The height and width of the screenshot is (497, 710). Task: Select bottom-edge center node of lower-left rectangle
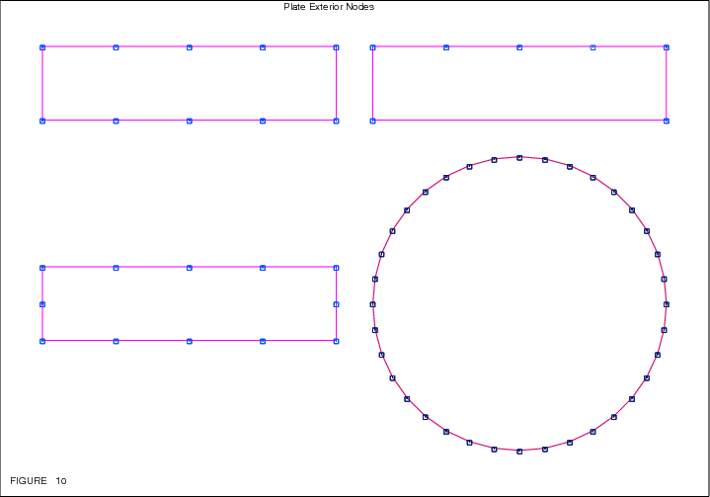tap(190, 341)
